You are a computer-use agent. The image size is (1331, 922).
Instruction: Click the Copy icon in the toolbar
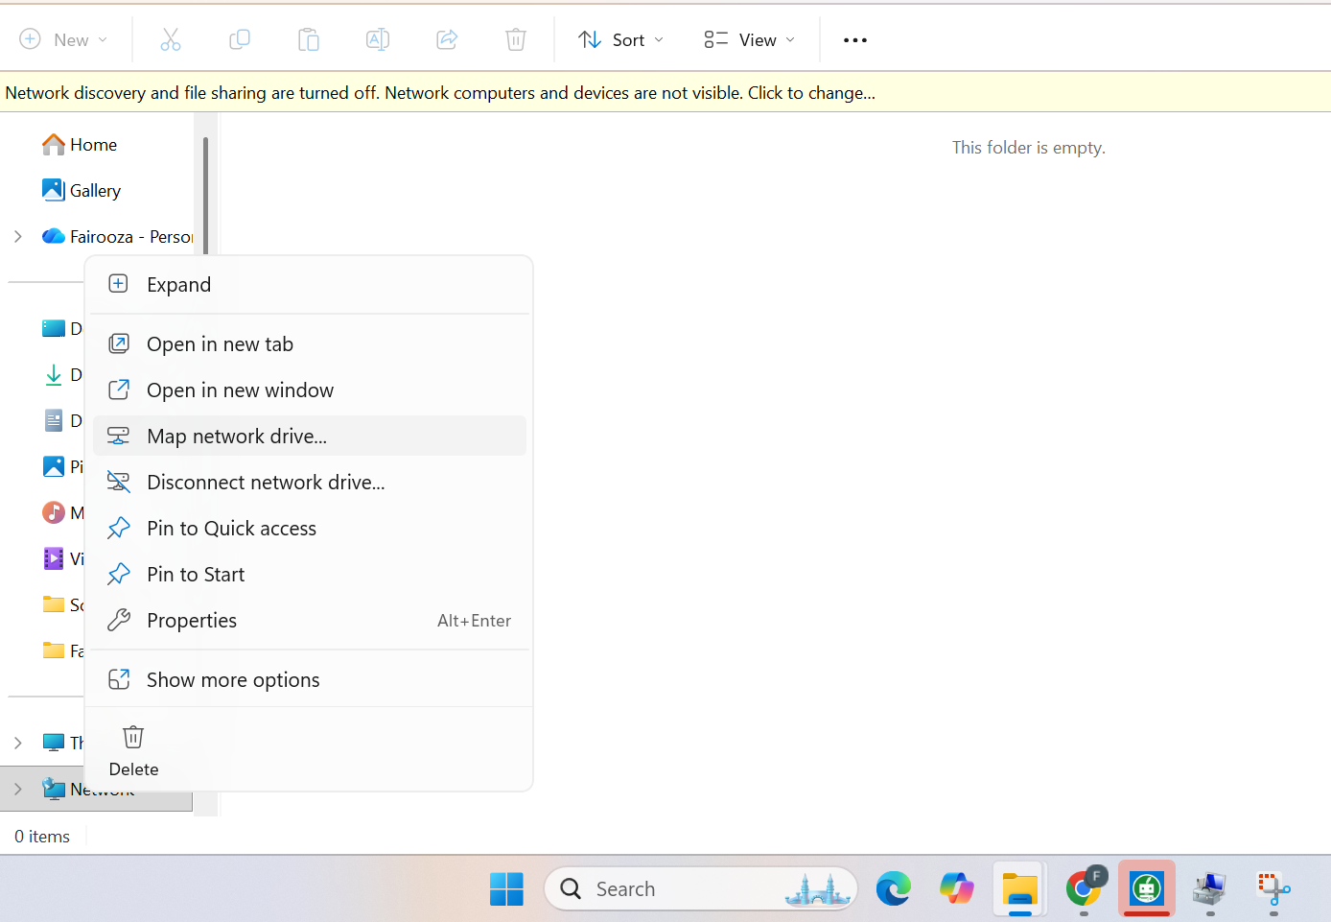[x=239, y=39]
